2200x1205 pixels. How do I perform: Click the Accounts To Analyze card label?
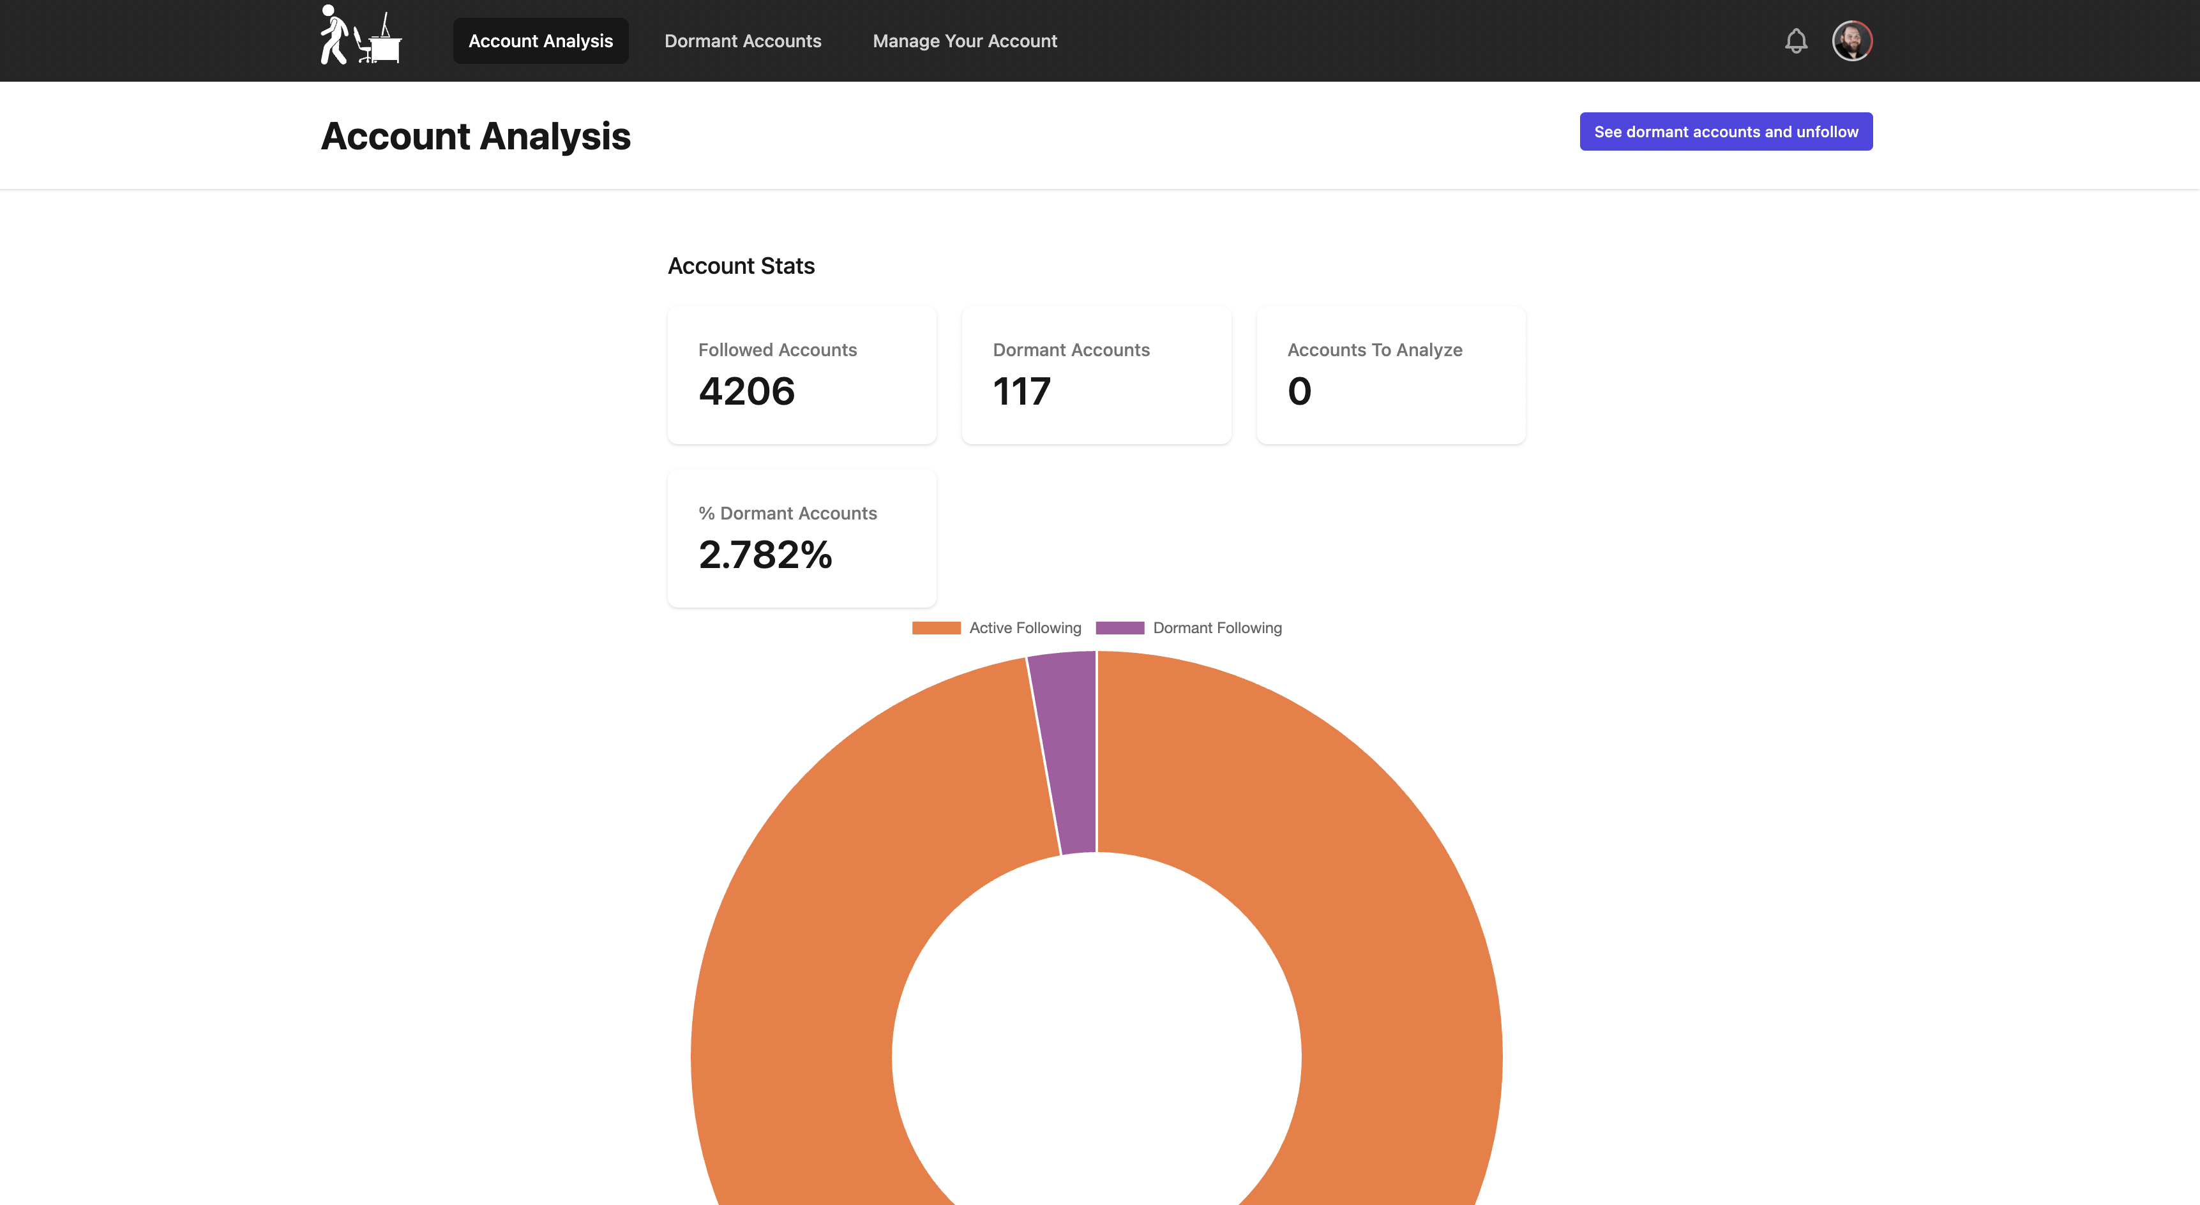pos(1375,349)
